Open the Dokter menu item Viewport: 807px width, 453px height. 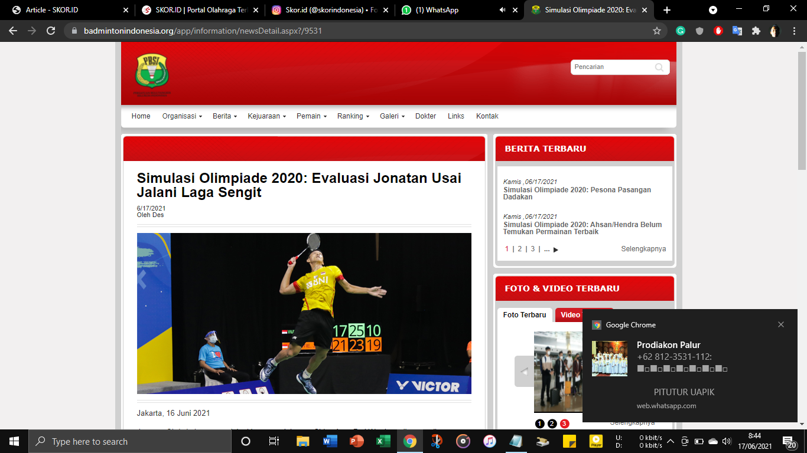click(425, 116)
